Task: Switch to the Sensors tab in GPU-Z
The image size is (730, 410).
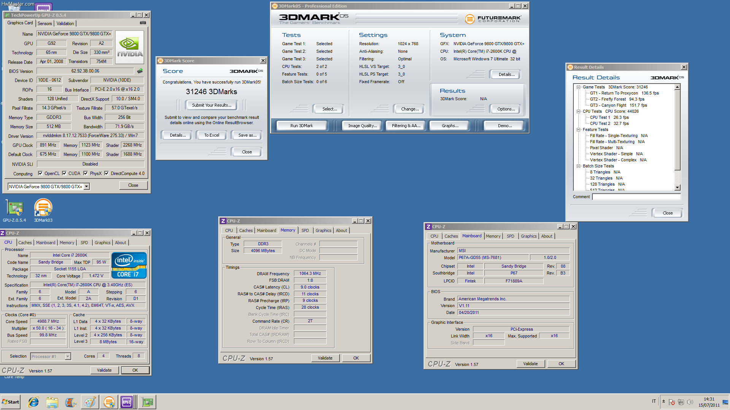Action: tap(44, 24)
